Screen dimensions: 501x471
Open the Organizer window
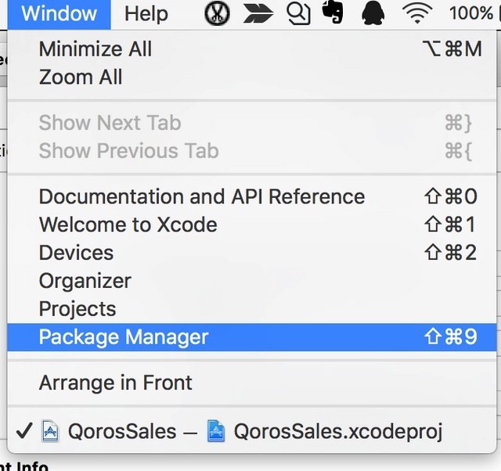click(x=85, y=281)
